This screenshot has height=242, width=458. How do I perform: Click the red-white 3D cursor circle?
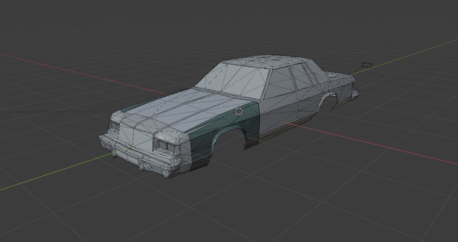click(239, 111)
